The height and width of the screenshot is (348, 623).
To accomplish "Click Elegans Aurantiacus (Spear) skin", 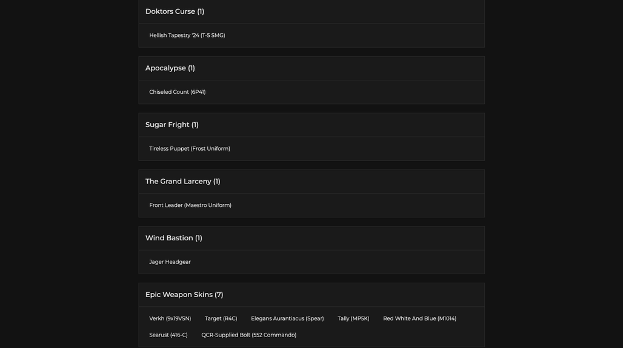I will click(287, 318).
